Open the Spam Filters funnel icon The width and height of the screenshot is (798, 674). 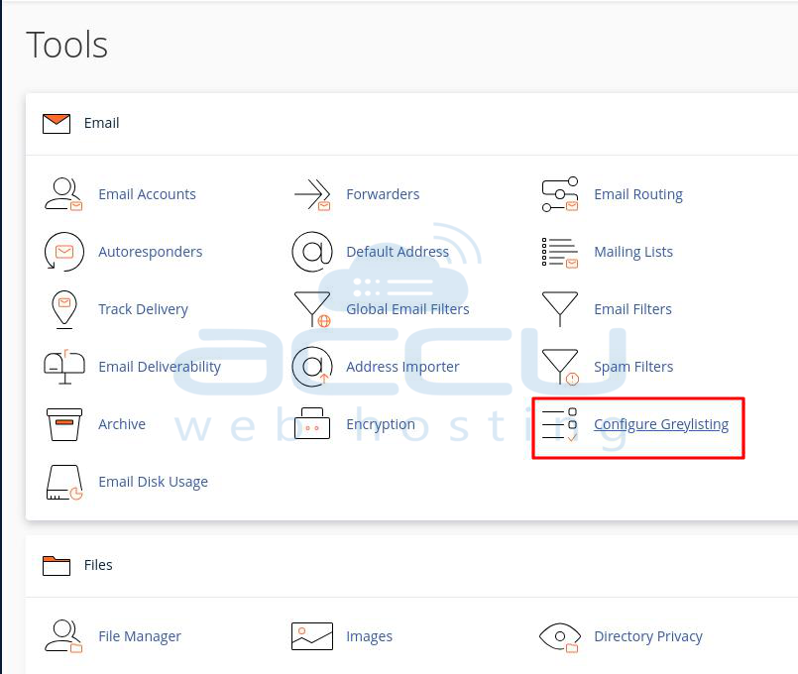tap(560, 367)
